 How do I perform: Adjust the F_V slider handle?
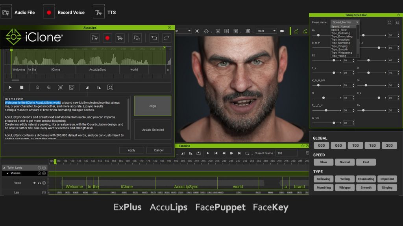pyautogui.click(x=334, y=73)
